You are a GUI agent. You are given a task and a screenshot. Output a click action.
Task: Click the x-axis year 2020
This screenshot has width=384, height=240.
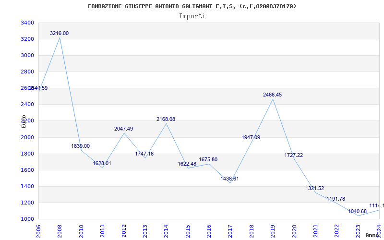(294, 231)
